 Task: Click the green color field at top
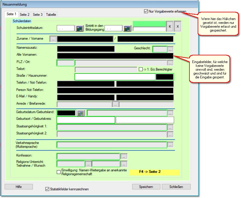[149, 24]
